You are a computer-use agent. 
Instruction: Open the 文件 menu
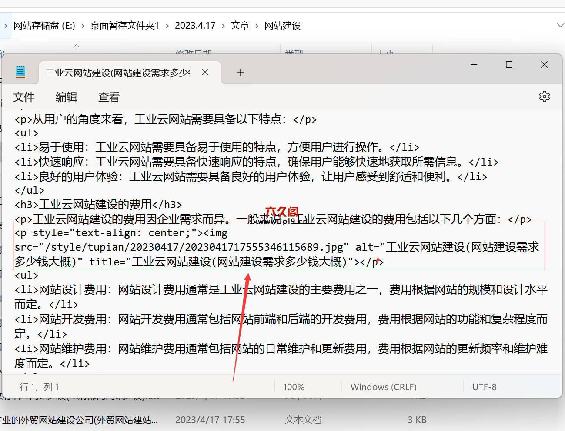tap(24, 97)
